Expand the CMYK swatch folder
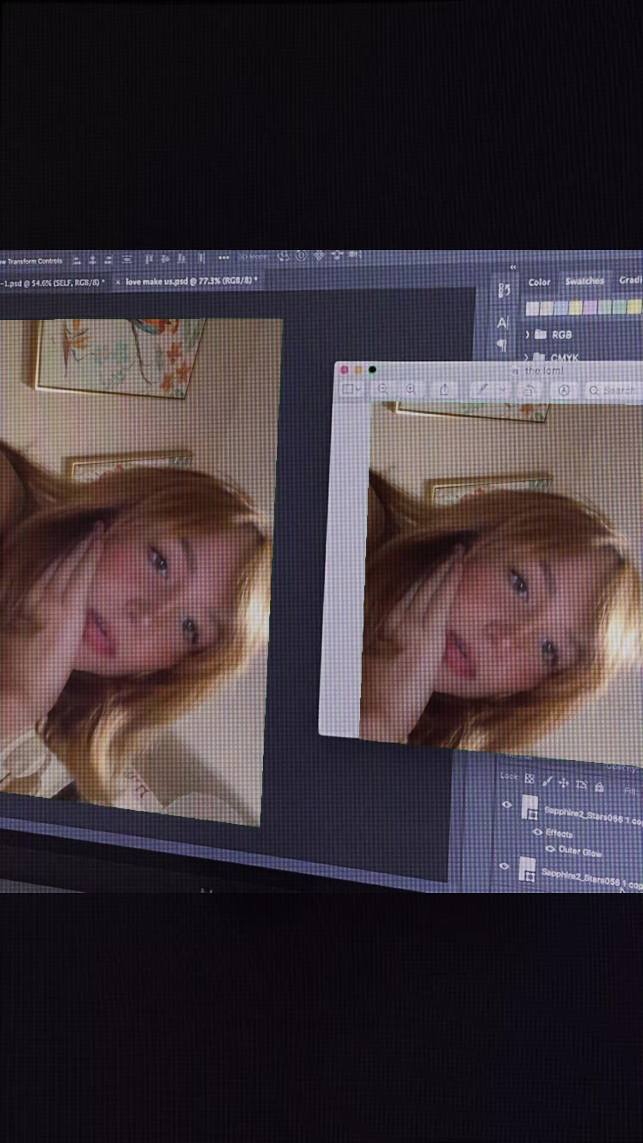643x1143 pixels. [526, 357]
